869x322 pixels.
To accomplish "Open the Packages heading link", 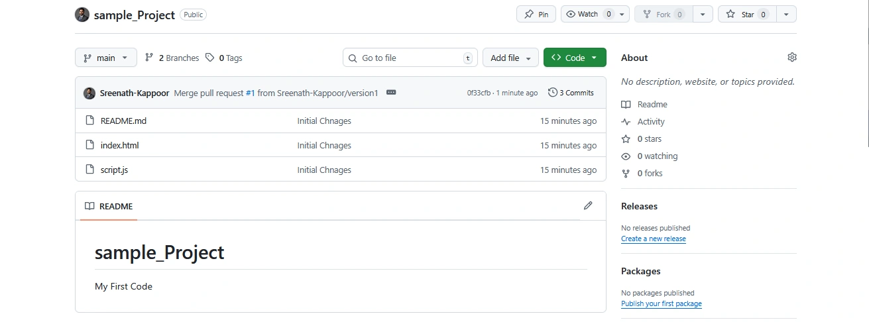I will (641, 271).
